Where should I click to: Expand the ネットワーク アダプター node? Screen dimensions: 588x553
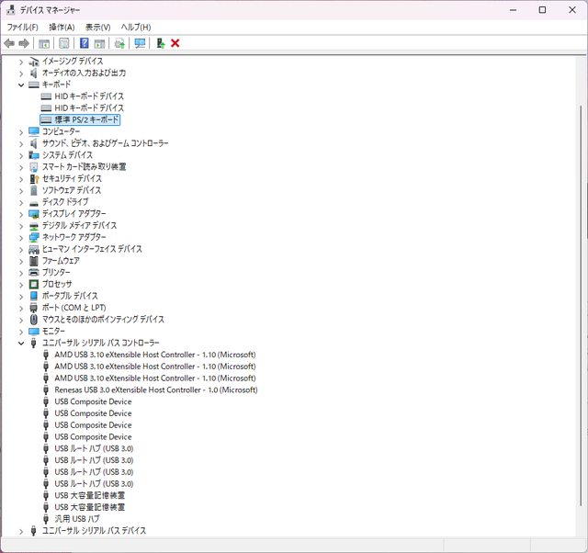21,237
